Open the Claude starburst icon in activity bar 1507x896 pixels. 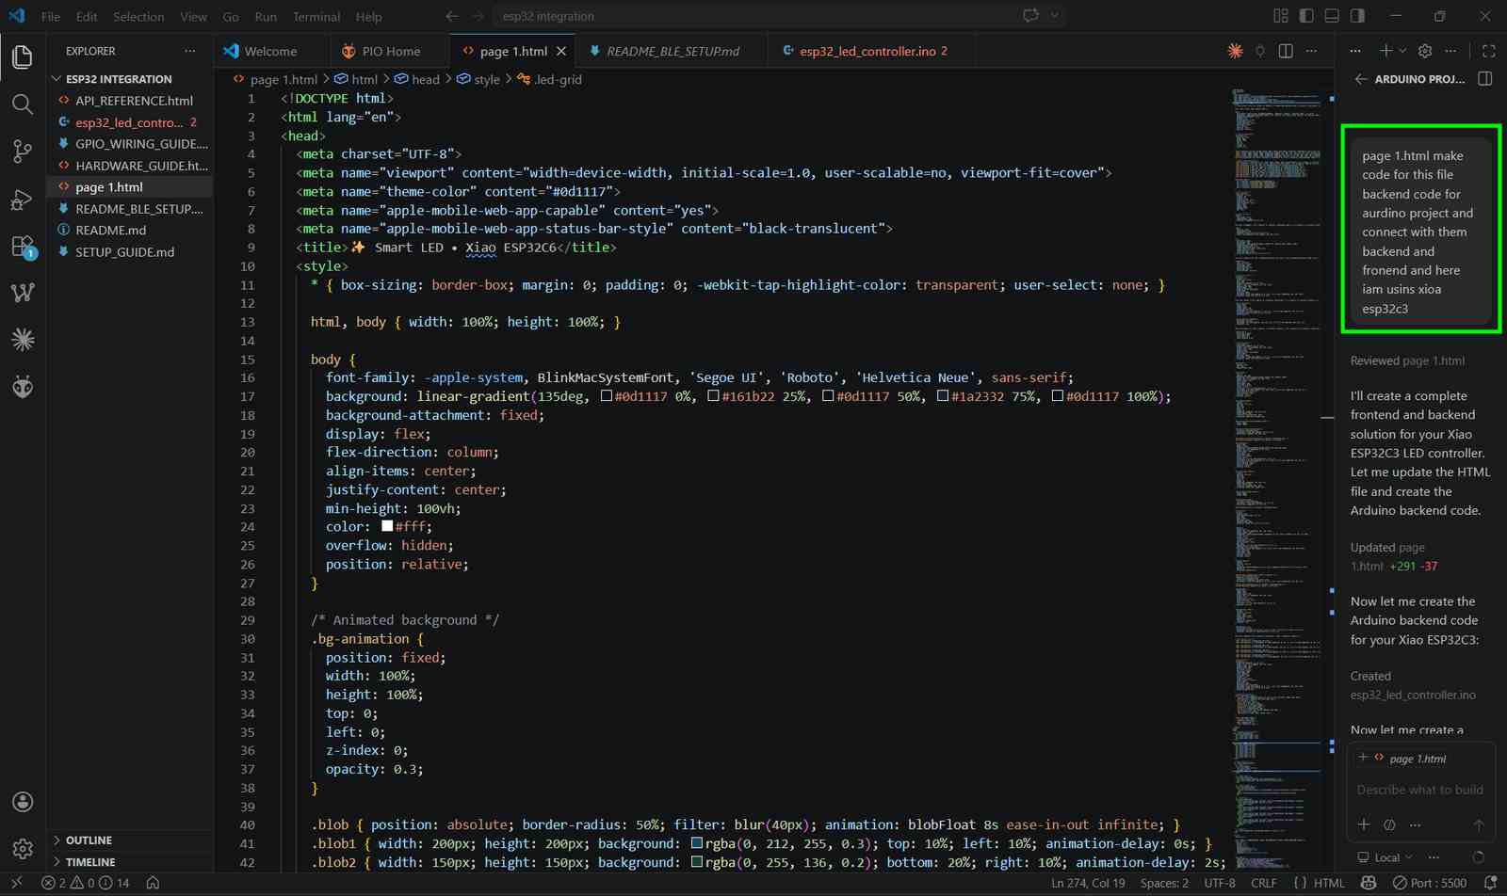[x=23, y=340]
